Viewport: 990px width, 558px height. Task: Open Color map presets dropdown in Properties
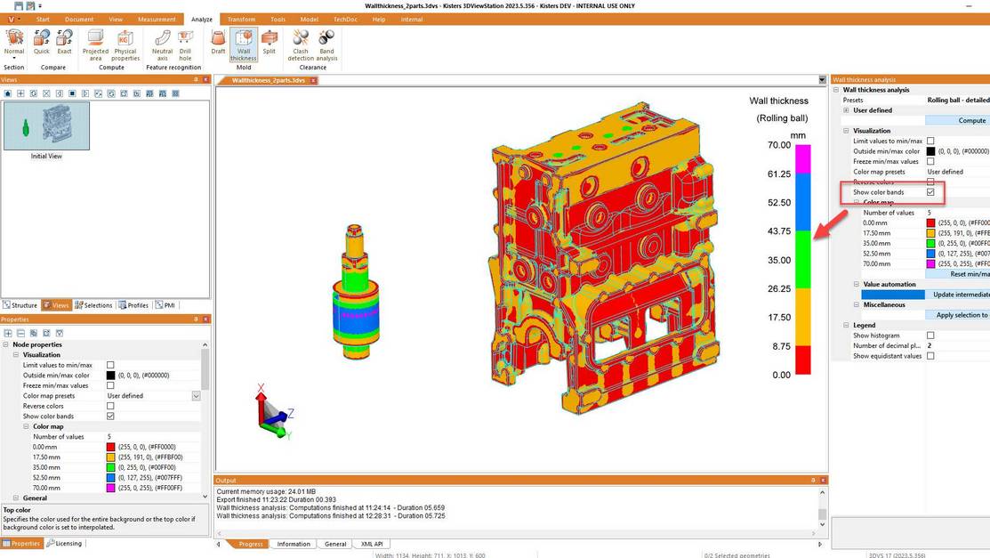tap(196, 396)
